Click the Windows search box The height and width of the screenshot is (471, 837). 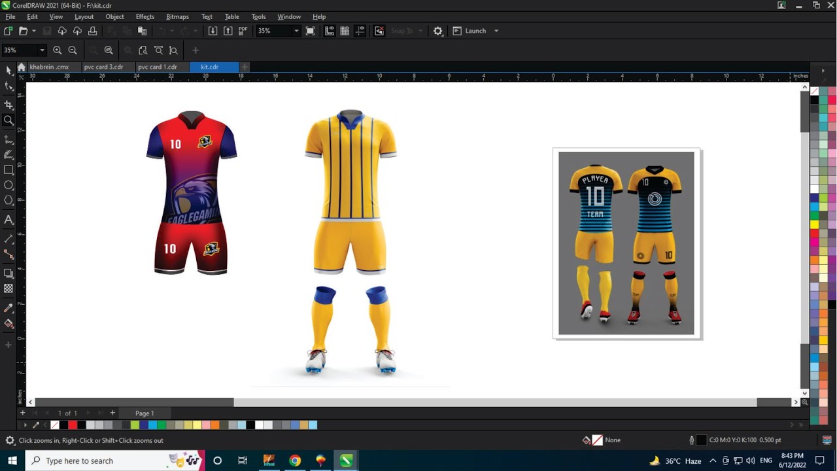[x=115, y=461]
